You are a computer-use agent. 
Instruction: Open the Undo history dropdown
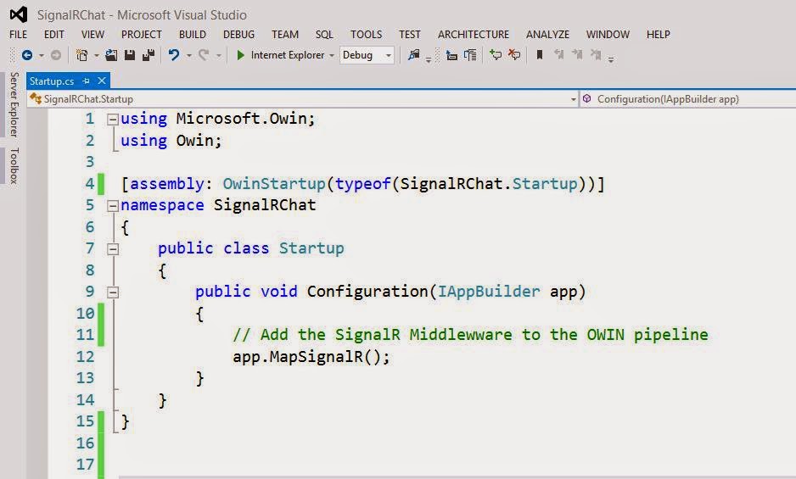pos(188,55)
